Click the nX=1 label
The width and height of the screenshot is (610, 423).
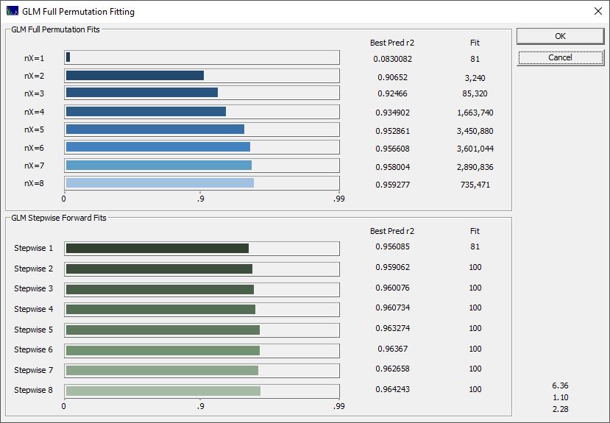point(35,58)
